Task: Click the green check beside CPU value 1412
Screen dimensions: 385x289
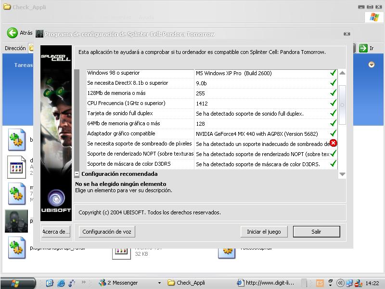Action: [333, 103]
